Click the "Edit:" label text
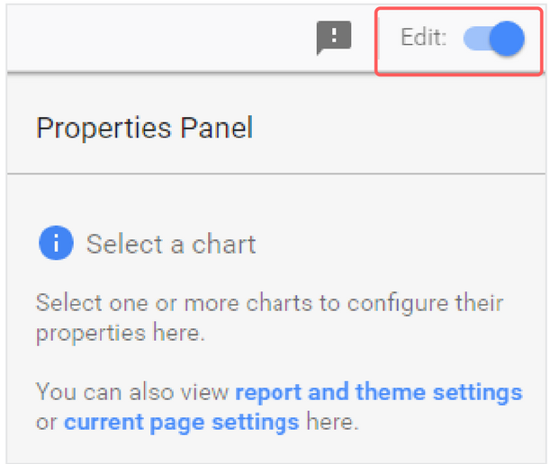The image size is (550, 464). click(x=424, y=40)
